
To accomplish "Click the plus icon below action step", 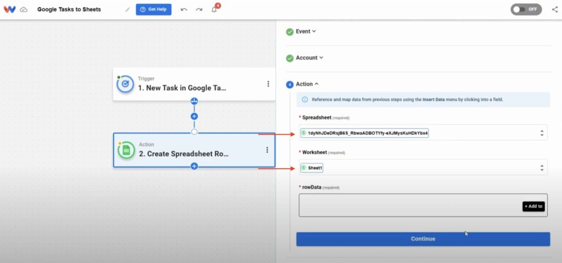I will [194, 167].
